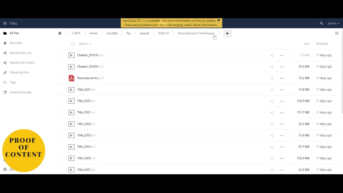The width and height of the screenshot is (343, 193).
Task: Tick the select all files checkbox
Action: [x=73, y=44]
